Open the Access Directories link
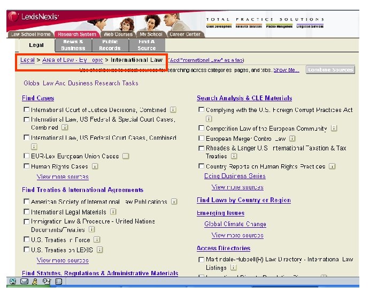Screen dimensions: 385x288 tap(224, 249)
